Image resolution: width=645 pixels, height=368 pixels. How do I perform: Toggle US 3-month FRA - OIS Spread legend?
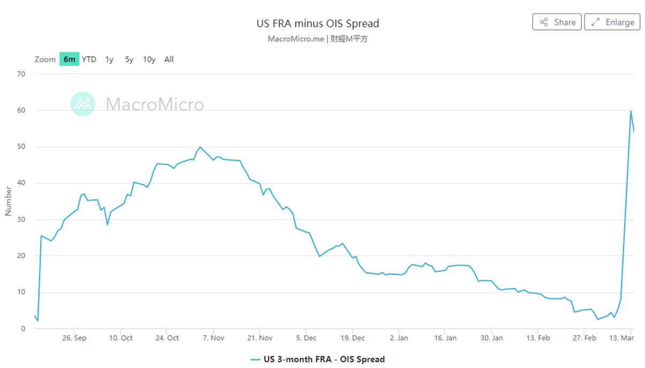click(324, 359)
